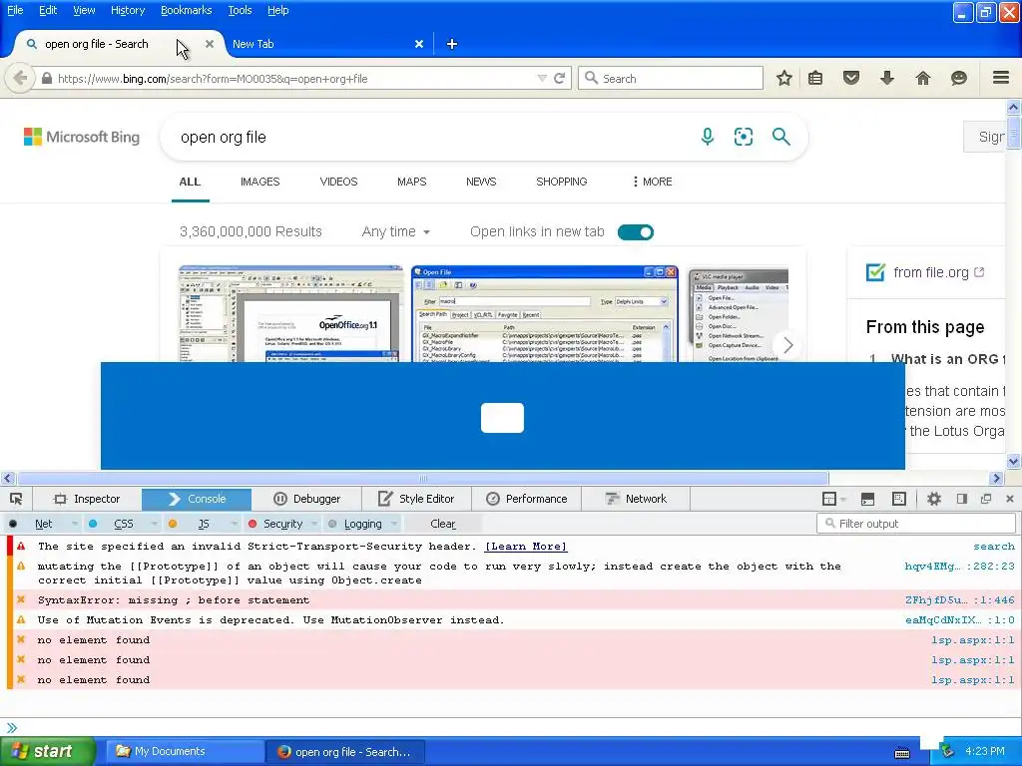Reload the page with the refresh icon
The image size is (1022, 766).
tap(559, 78)
